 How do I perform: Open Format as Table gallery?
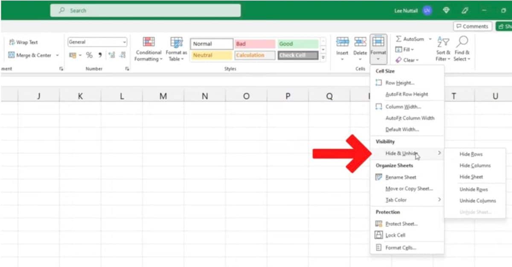click(x=176, y=49)
